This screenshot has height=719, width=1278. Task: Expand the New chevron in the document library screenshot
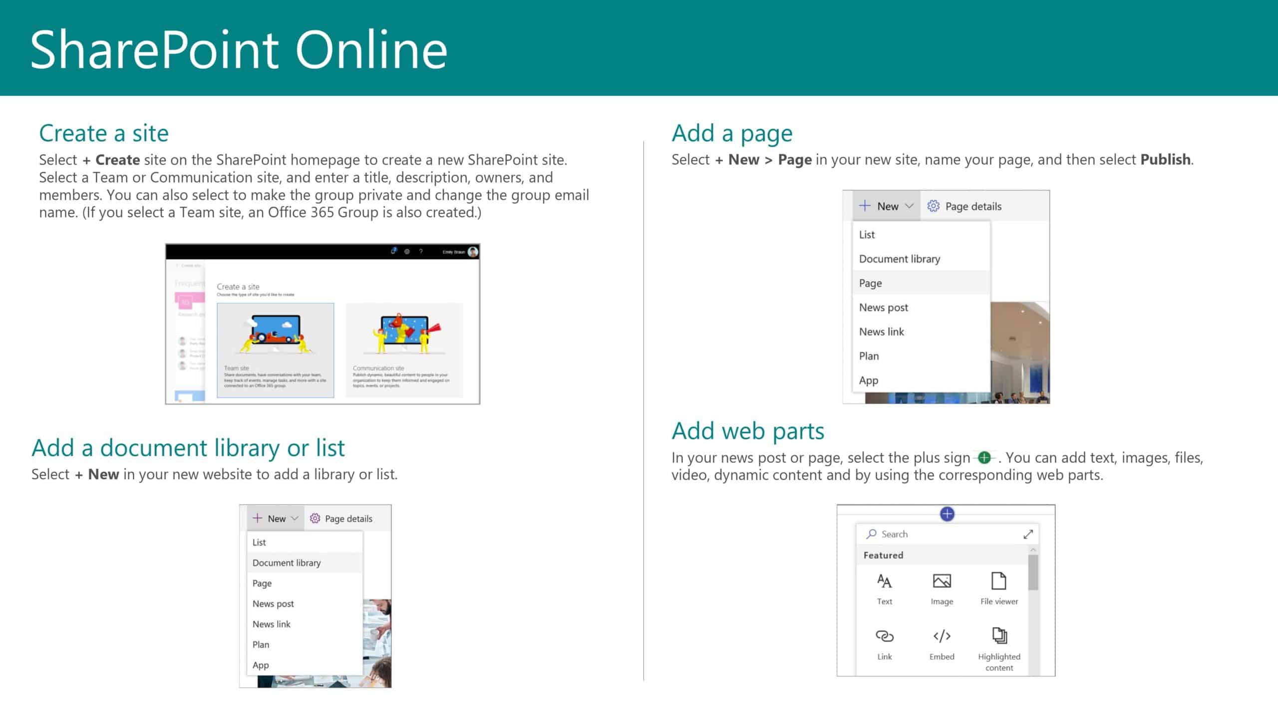click(295, 518)
